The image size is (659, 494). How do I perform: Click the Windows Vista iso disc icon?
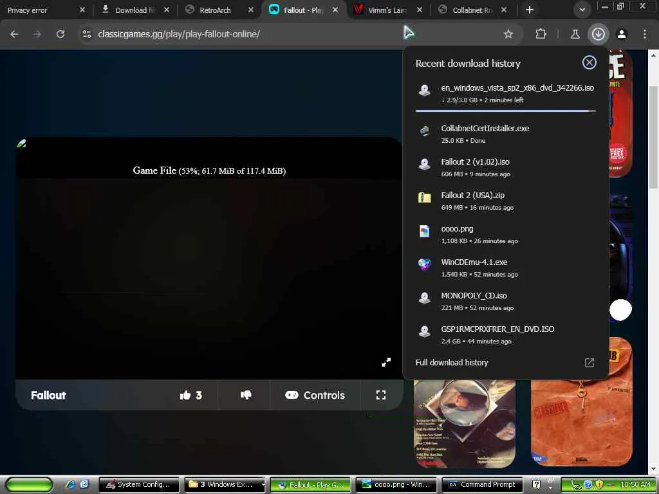425,90
